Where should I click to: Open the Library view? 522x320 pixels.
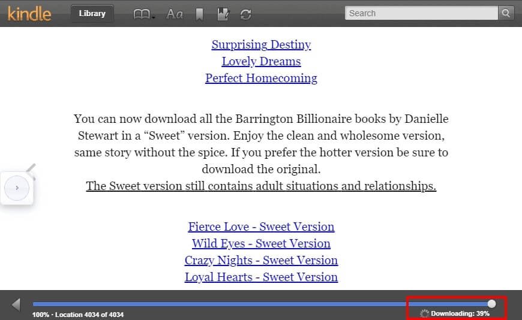click(92, 13)
